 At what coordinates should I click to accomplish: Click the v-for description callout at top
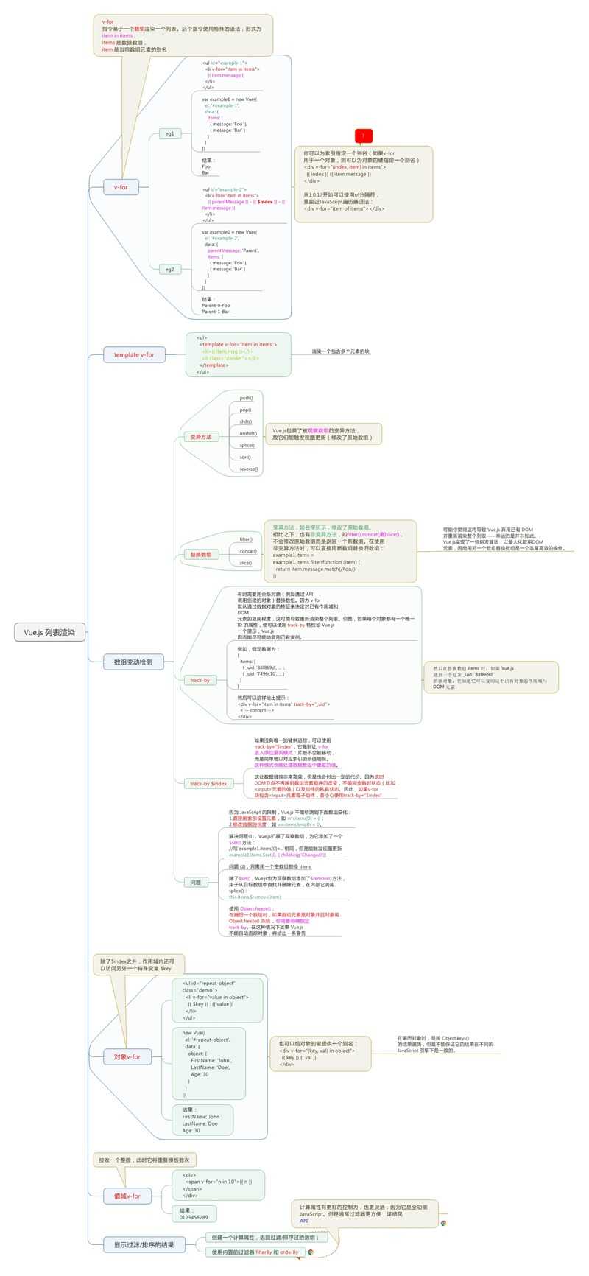tap(183, 35)
